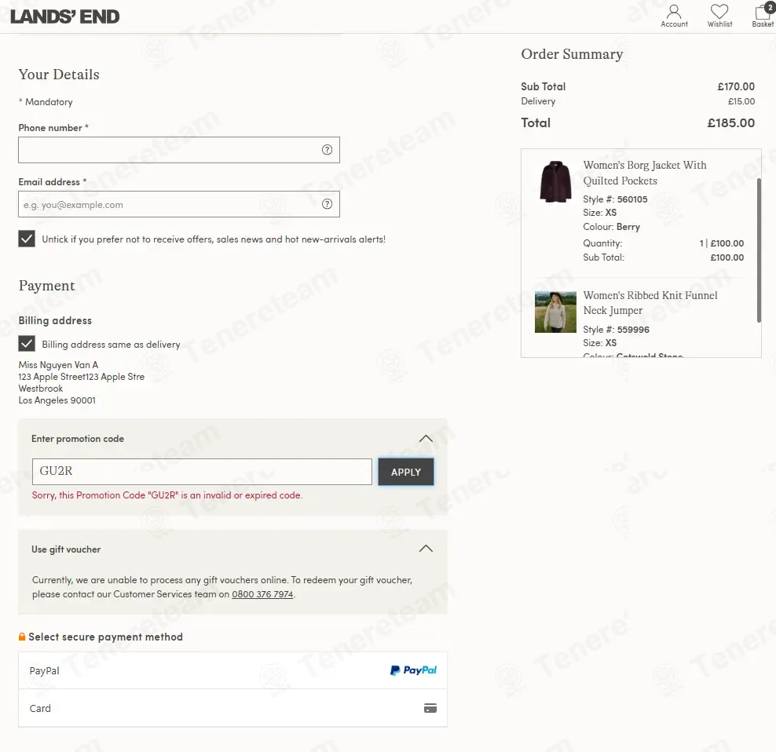Click the Select secure payment method heading
The width and height of the screenshot is (776, 752).
click(x=105, y=637)
